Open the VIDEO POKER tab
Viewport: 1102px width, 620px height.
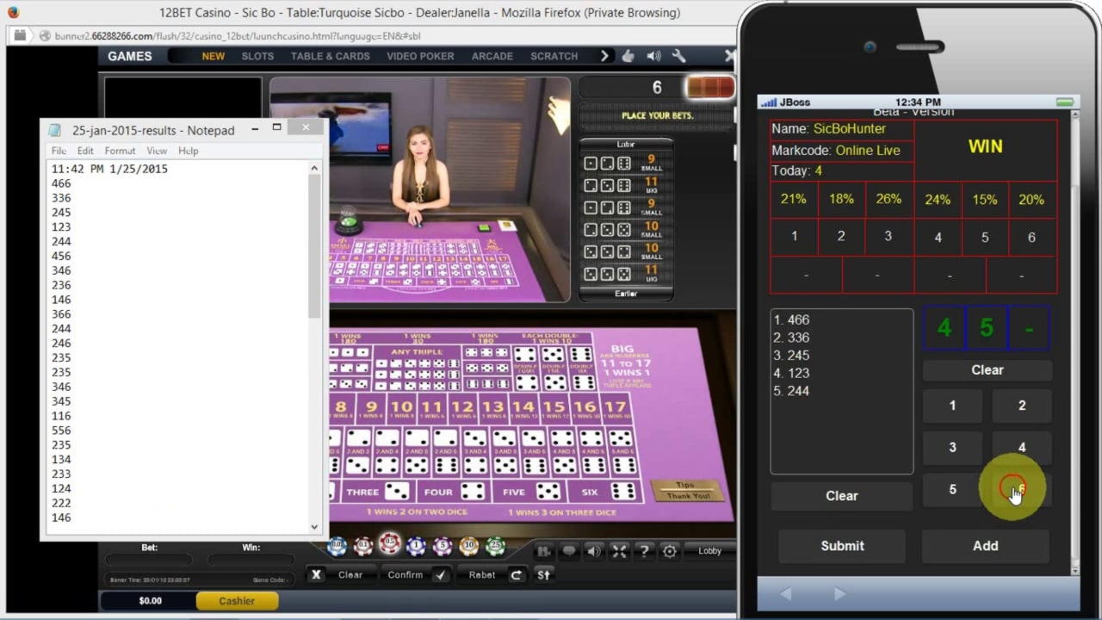click(420, 56)
